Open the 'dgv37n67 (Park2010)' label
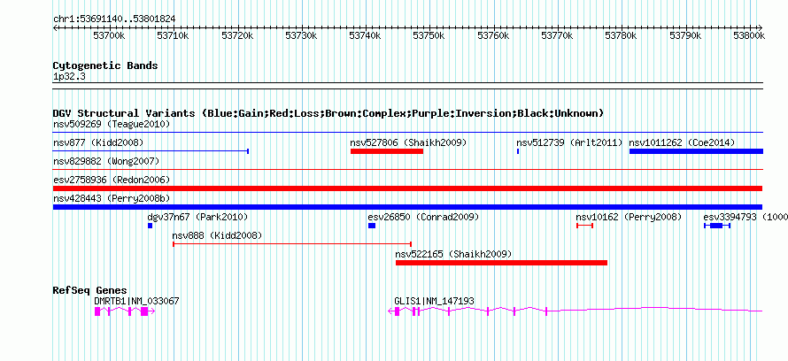 tap(197, 217)
